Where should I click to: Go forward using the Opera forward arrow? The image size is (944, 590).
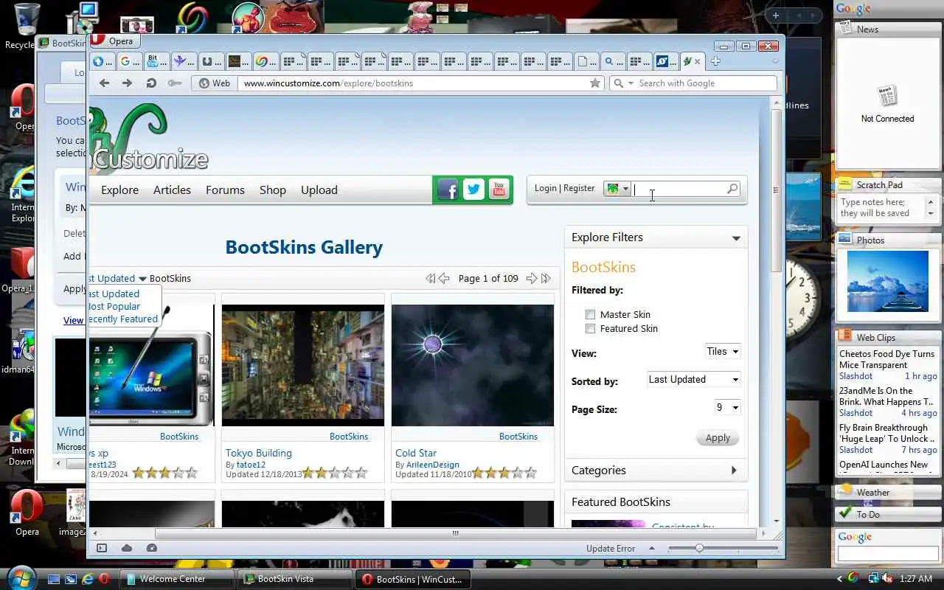128,83
